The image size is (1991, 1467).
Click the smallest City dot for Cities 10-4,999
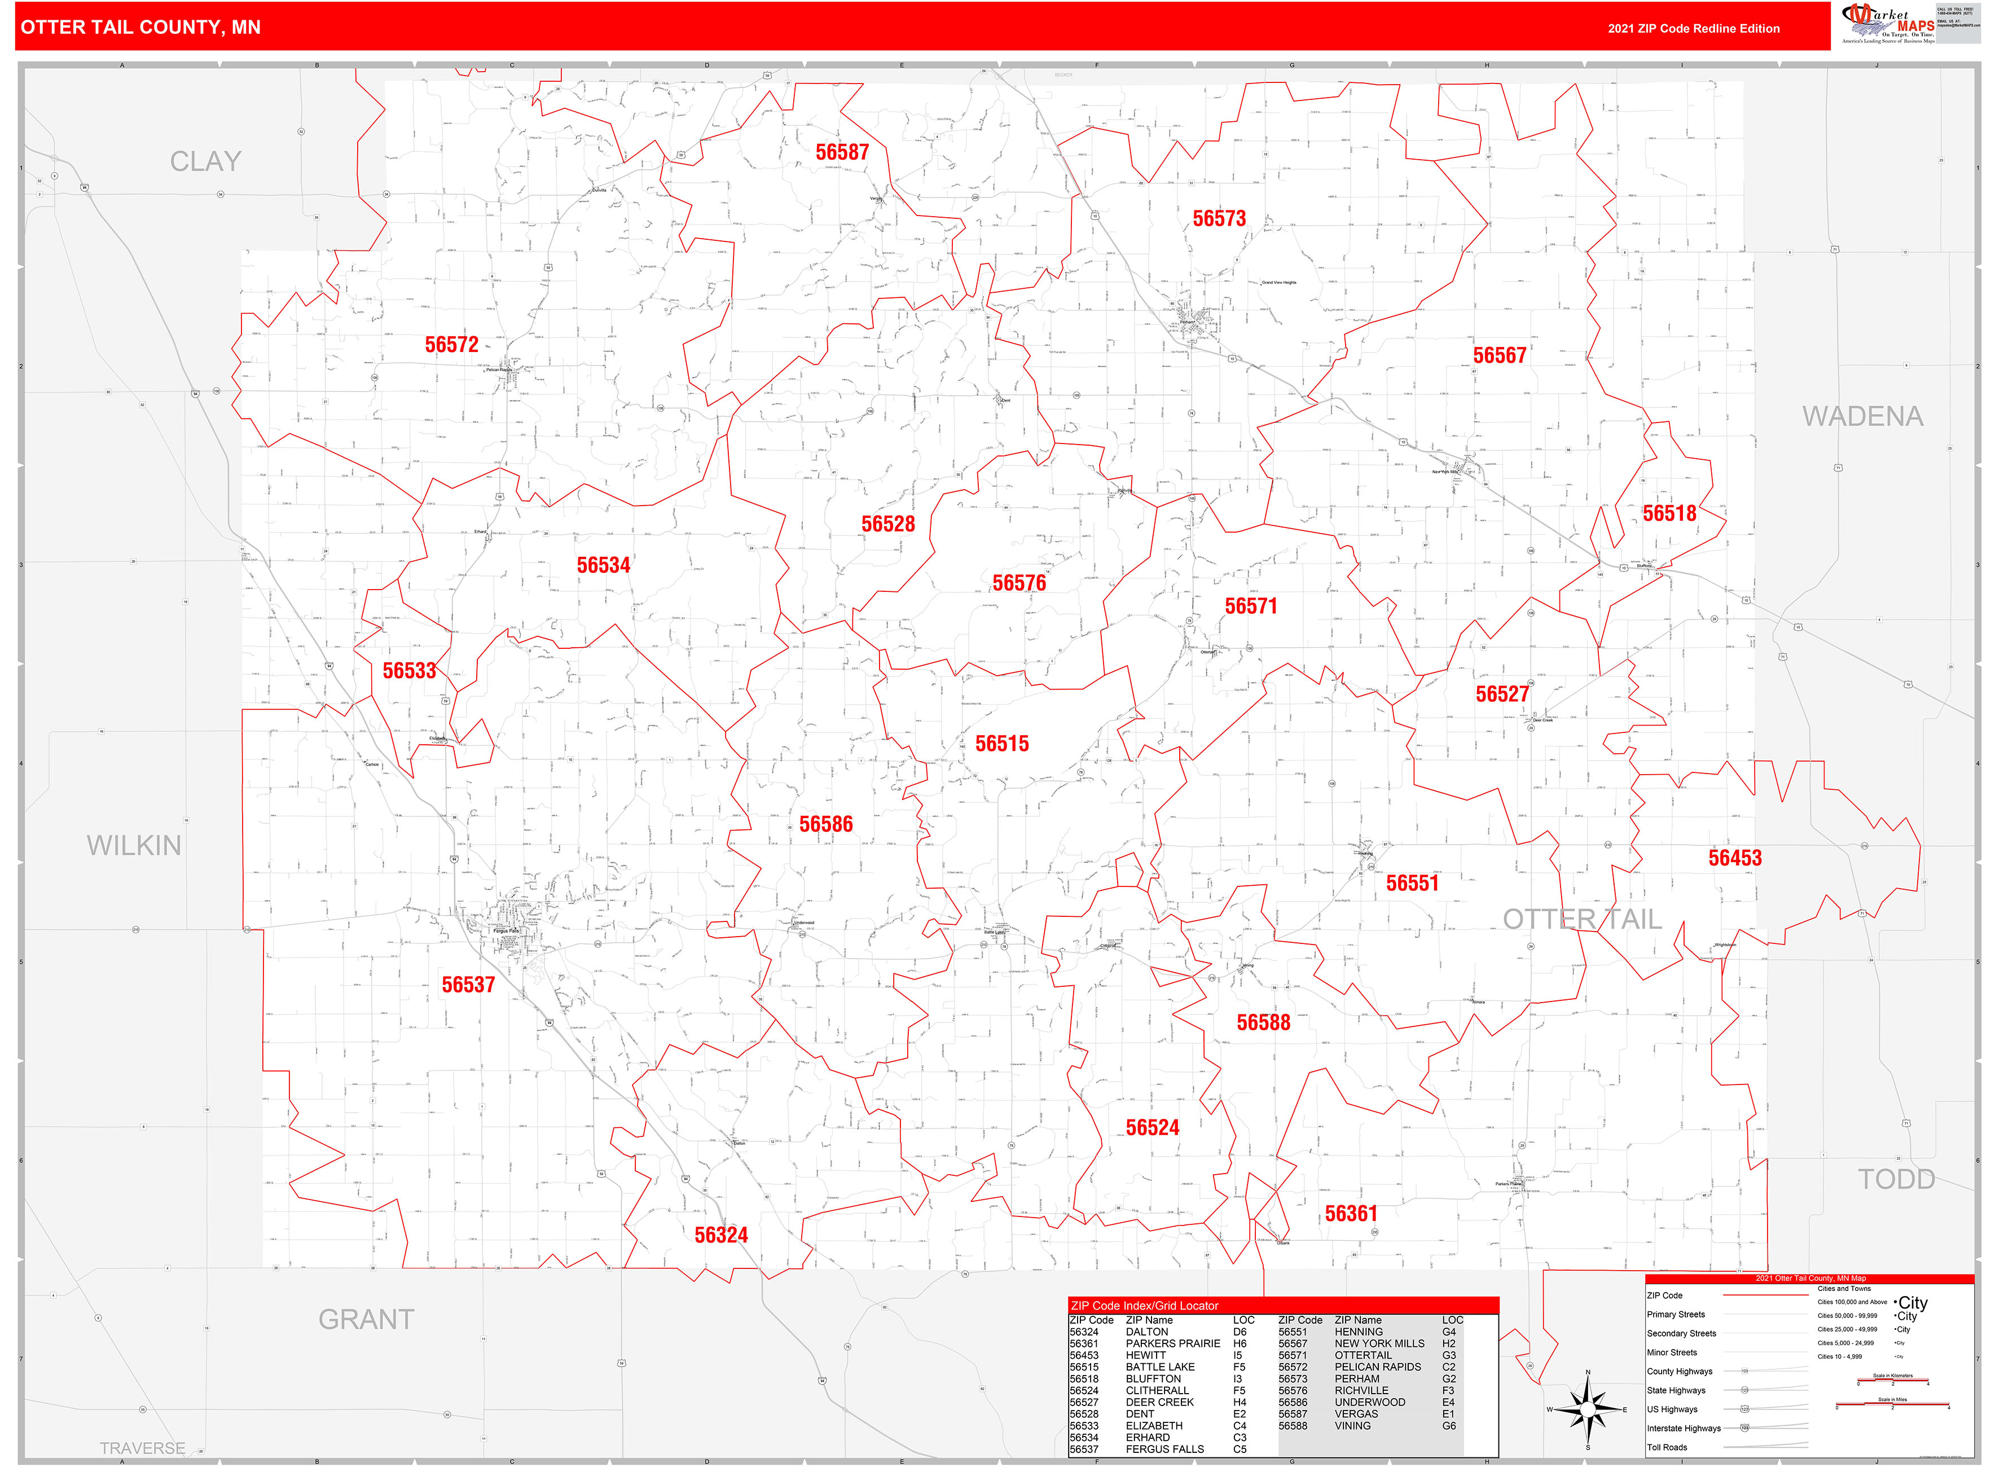pos(1896,1357)
